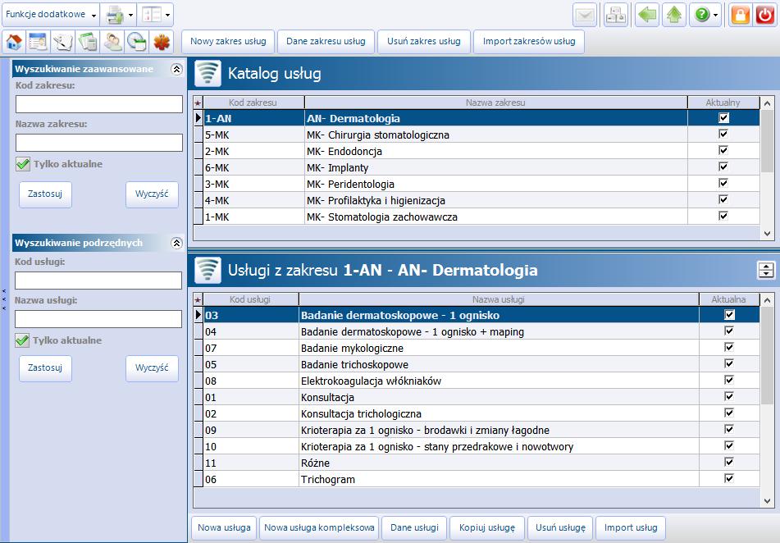Go back with the green left arrow
The height and width of the screenshot is (543, 780).
[647, 15]
